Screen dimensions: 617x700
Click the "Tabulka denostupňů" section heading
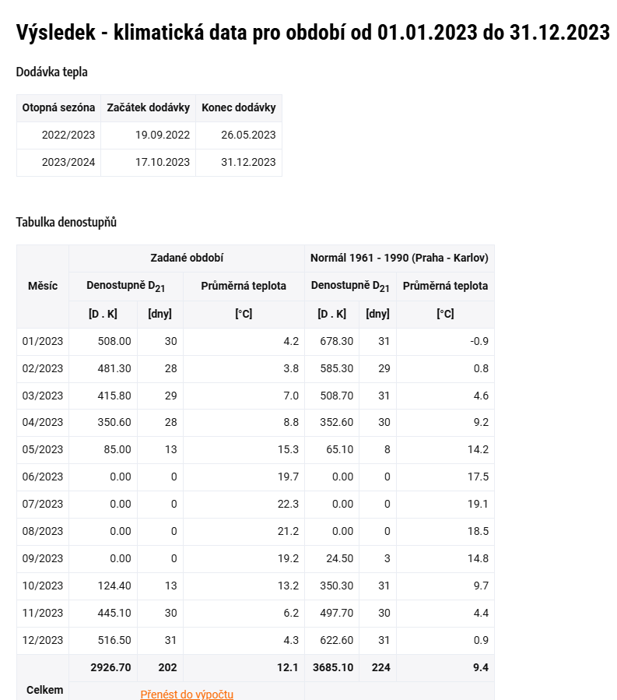(66, 222)
